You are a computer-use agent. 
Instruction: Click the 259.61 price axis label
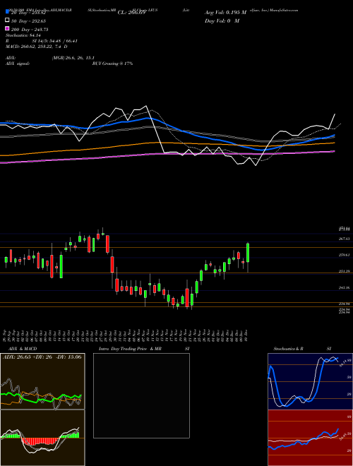(x=344, y=255)
